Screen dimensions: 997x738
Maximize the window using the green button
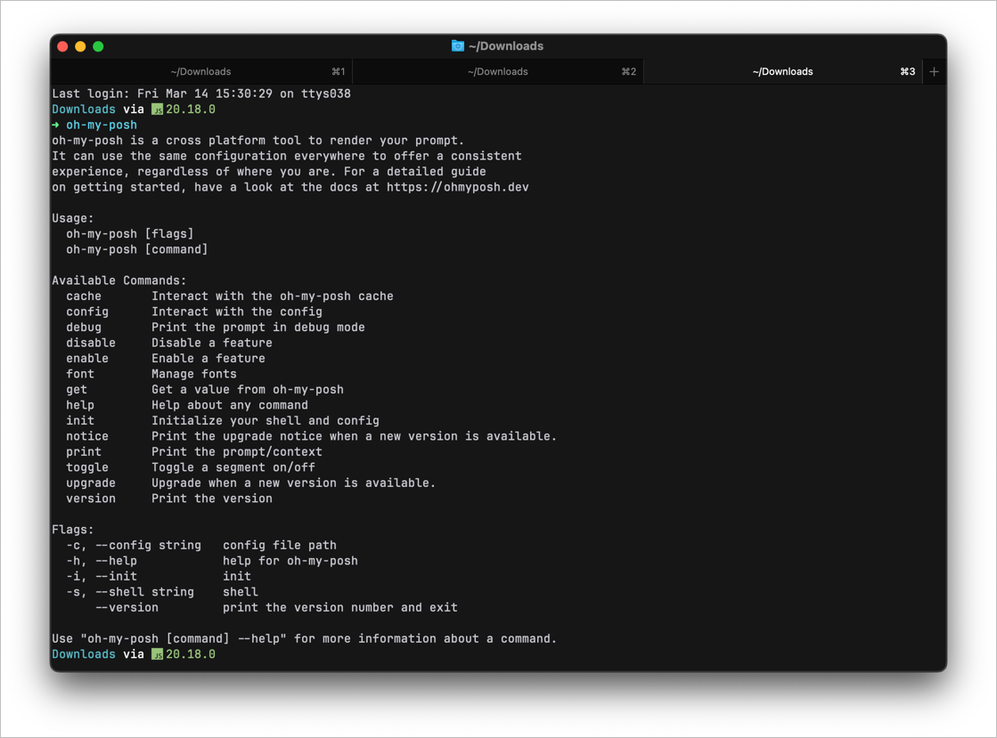click(98, 46)
